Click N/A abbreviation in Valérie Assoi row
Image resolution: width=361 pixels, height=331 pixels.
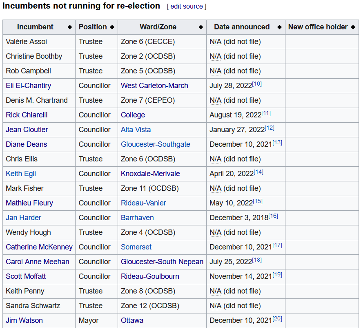pyautogui.click(x=216, y=42)
